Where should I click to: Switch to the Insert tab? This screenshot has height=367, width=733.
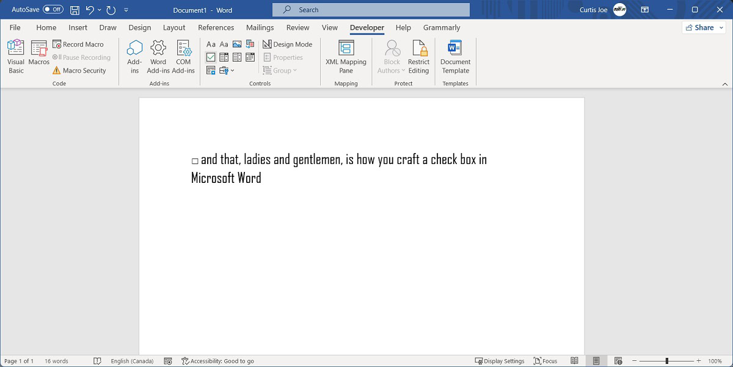point(78,27)
